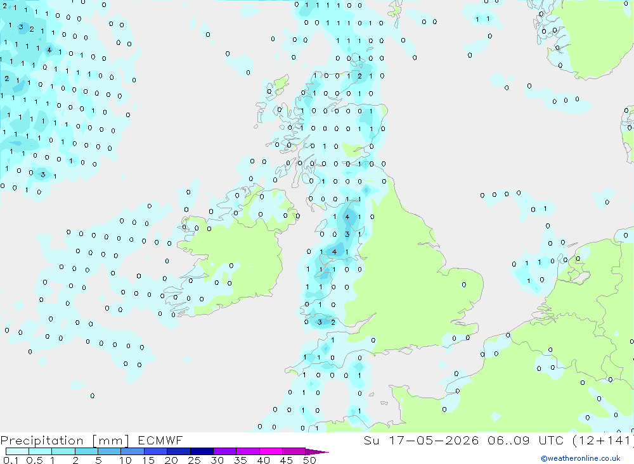This screenshot has height=464, width=634.
Task: Click legend tick label '10'
Action: coord(126,460)
